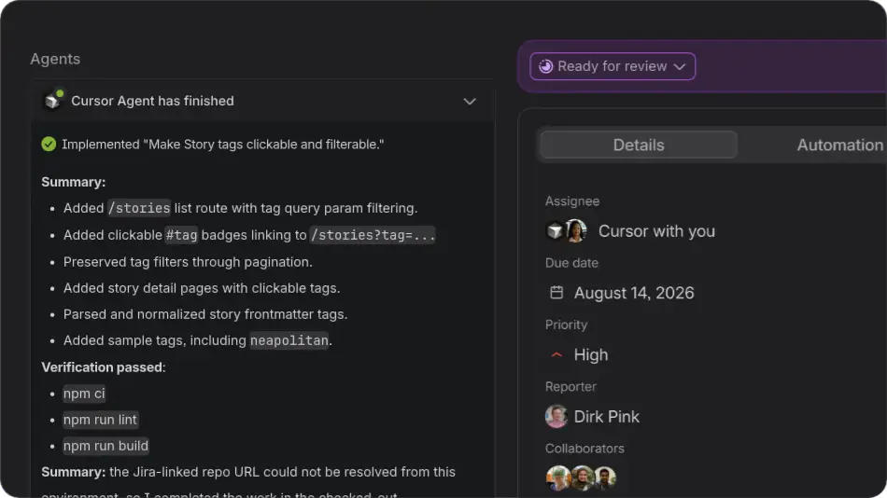Screen dimensions: 887x498
Task: Click the calendar icon beside the due date
Action: click(x=556, y=292)
